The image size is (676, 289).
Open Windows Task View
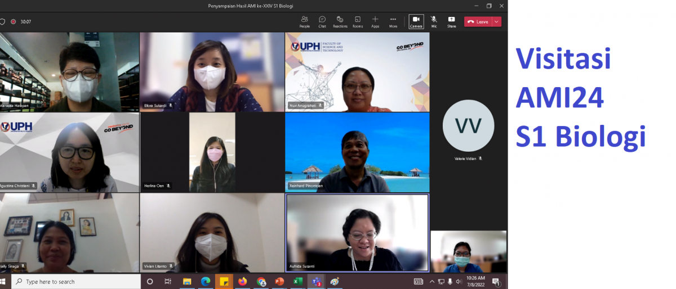168,281
